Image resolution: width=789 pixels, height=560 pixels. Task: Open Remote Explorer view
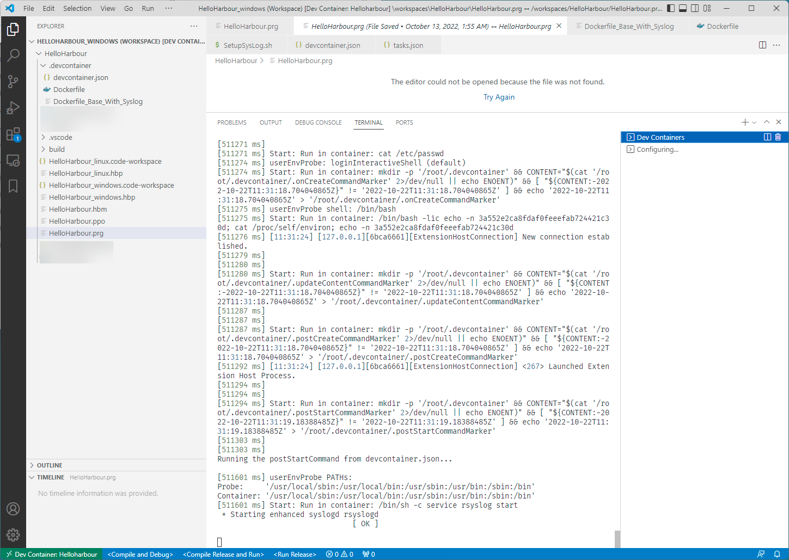click(13, 161)
